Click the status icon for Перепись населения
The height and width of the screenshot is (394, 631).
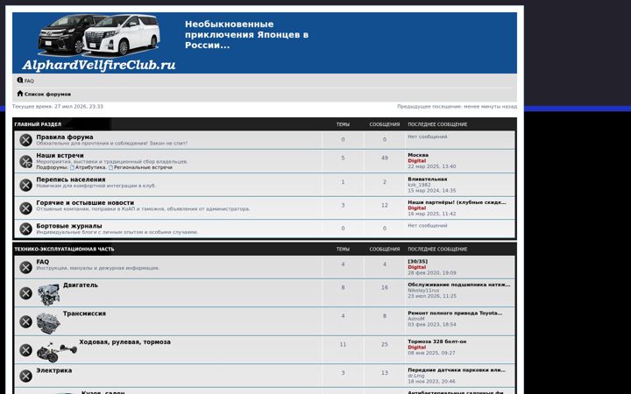click(25, 185)
